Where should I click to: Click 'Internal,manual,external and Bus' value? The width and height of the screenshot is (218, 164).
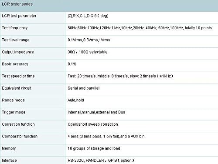click(96, 112)
